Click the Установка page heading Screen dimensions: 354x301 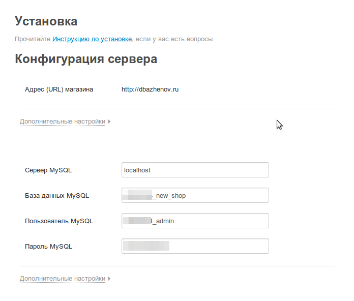pyautogui.click(x=46, y=21)
